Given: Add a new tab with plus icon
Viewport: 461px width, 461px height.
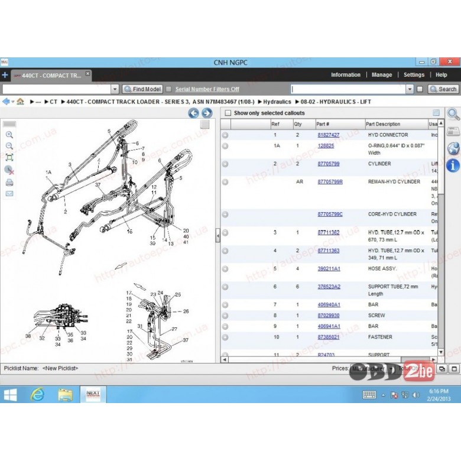Looking at the screenshot, I should pyautogui.click(x=5, y=75).
